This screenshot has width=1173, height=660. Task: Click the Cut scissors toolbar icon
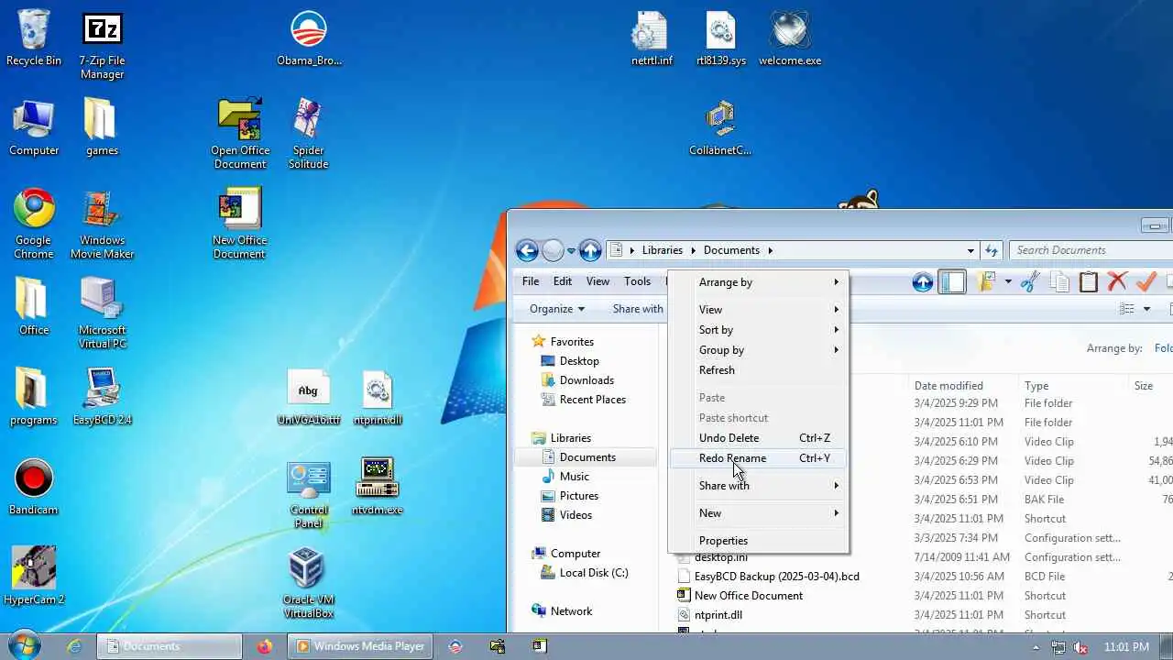[1030, 282]
